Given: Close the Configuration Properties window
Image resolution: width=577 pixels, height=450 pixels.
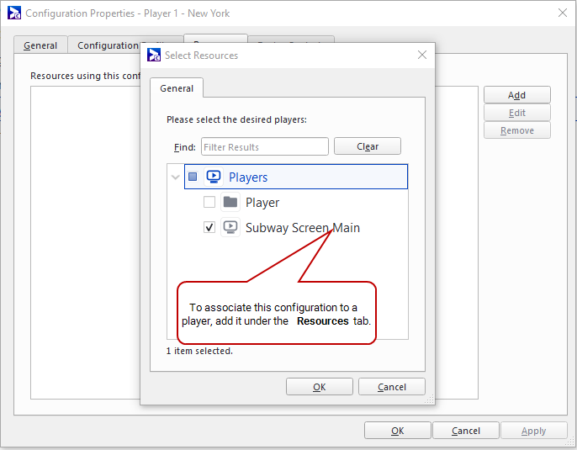Looking at the screenshot, I should point(562,13).
